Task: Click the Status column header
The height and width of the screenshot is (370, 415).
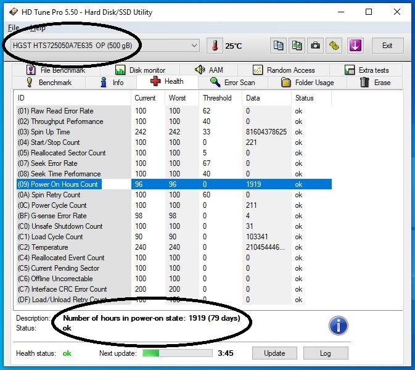Action: [x=311, y=98]
